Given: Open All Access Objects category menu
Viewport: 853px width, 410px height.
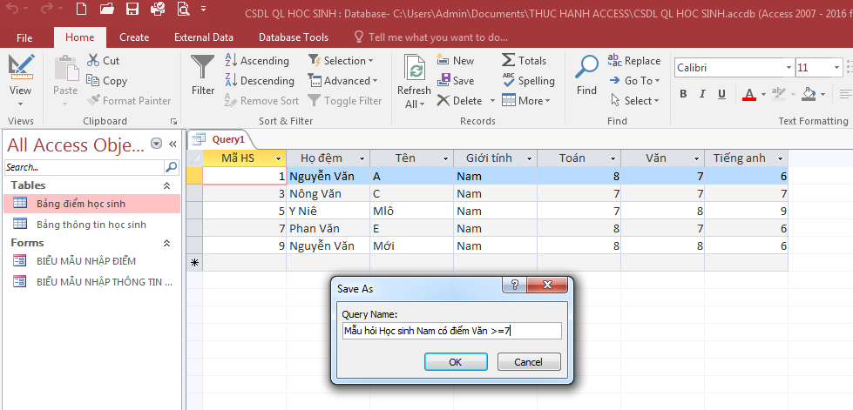Looking at the screenshot, I should (157, 144).
